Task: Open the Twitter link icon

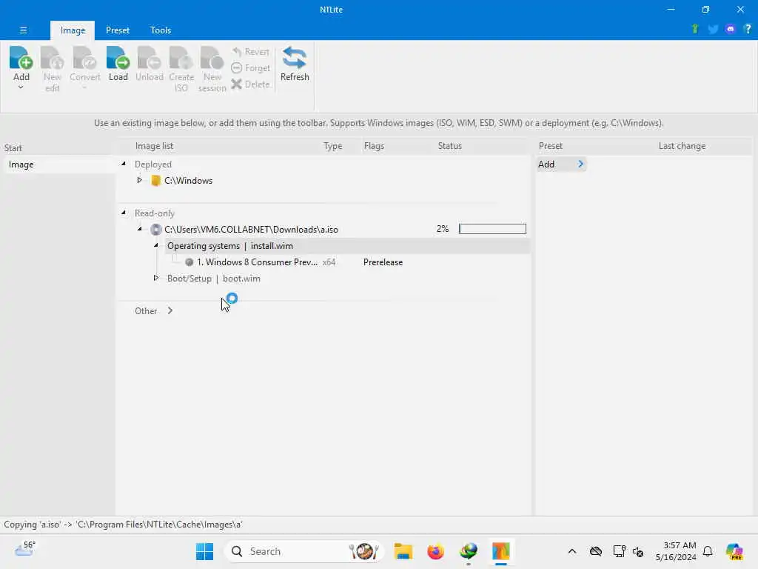Action: coord(713,29)
